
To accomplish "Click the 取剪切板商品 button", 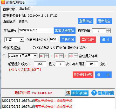I will pyautogui.click(x=65, y=31).
